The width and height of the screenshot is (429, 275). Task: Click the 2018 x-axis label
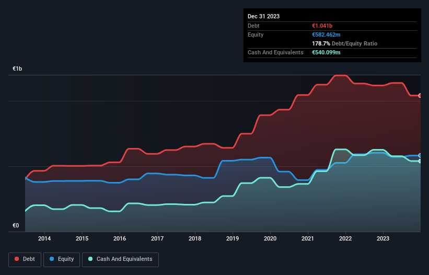(195, 238)
